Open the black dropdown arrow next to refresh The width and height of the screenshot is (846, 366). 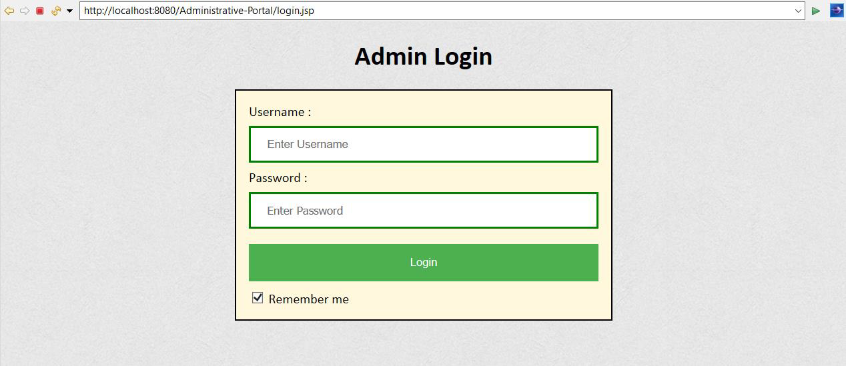pyautogui.click(x=69, y=11)
